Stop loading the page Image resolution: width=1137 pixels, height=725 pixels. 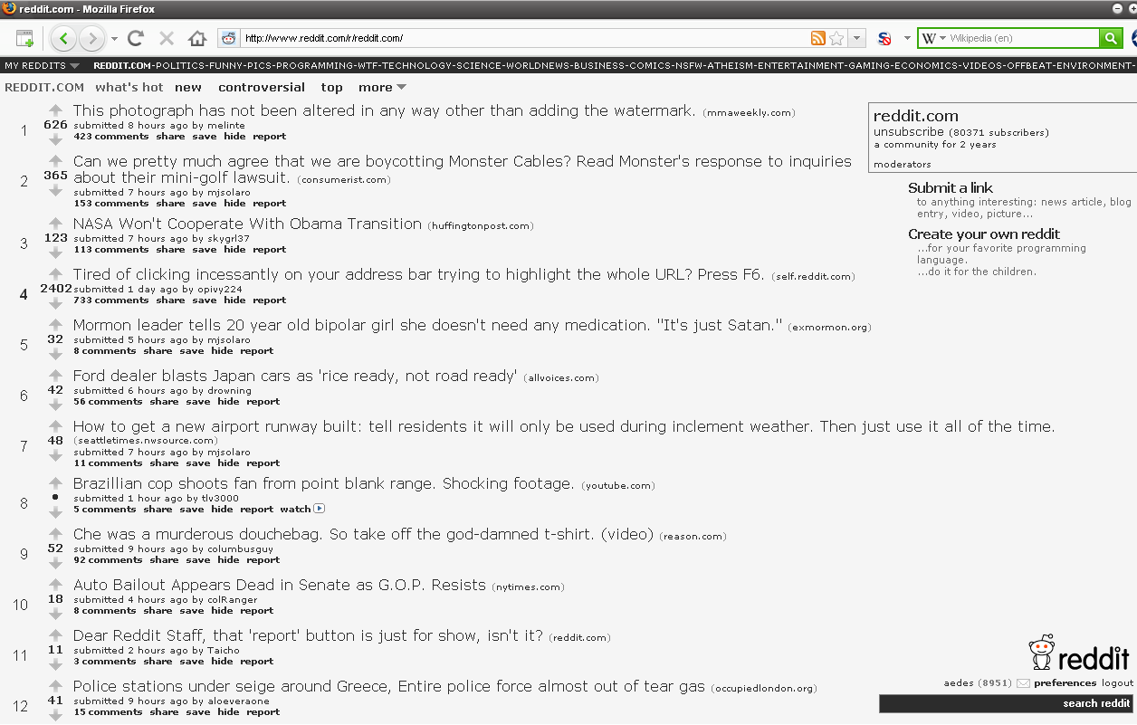point(167,38)
